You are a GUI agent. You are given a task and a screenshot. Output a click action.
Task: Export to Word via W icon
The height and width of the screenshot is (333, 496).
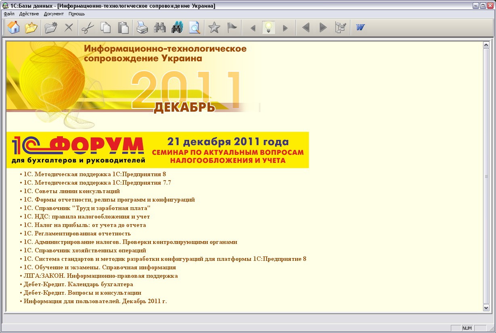[x=360, y=28]
